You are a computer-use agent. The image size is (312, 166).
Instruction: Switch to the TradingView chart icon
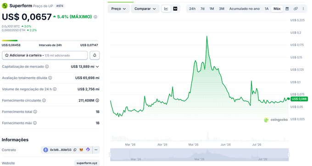(x=175, y=9)
